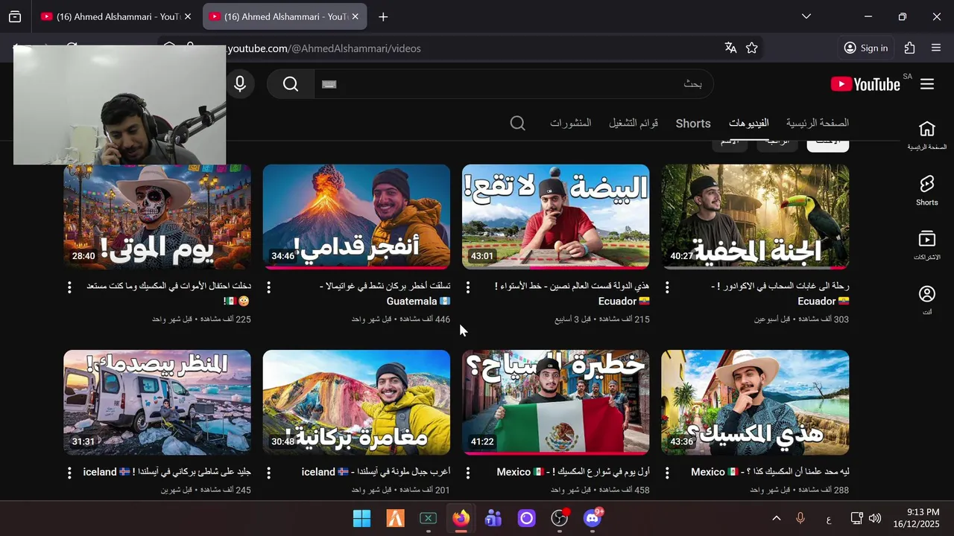Play the 43:01 egg on equator thumbnail
This screenshot has height=536, width=954.
[x=556, y=217]
